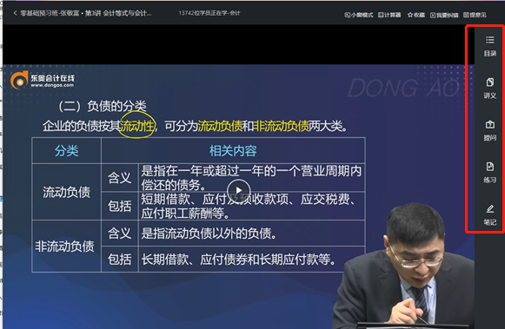The image size is (505, 329).
Task: Click the yellow highlighted 非流动负债 in the sentence
Action: (x=281, y=126)
